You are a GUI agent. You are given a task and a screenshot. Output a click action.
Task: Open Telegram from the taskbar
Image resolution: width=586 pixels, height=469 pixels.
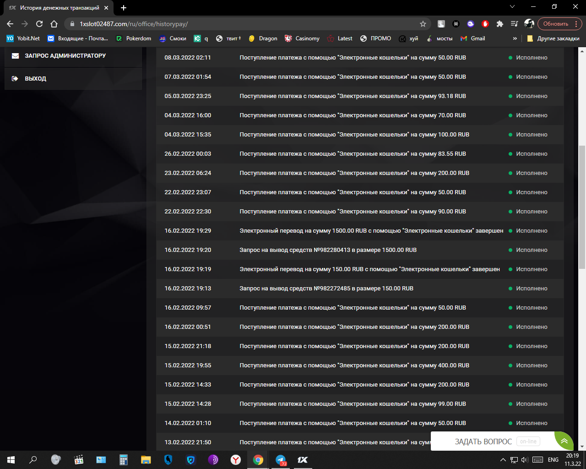tap(281, 460)
